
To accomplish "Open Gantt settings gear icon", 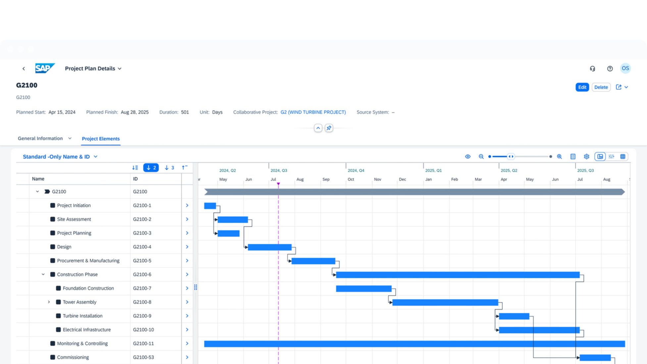I will pos(586,157).
